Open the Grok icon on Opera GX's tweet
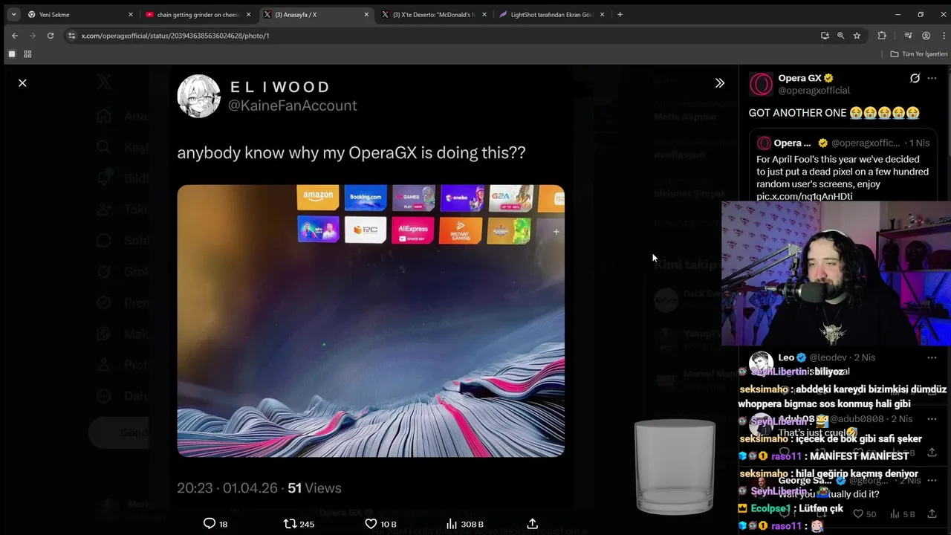This screenshot has height=535, width=951. (915, 78)
